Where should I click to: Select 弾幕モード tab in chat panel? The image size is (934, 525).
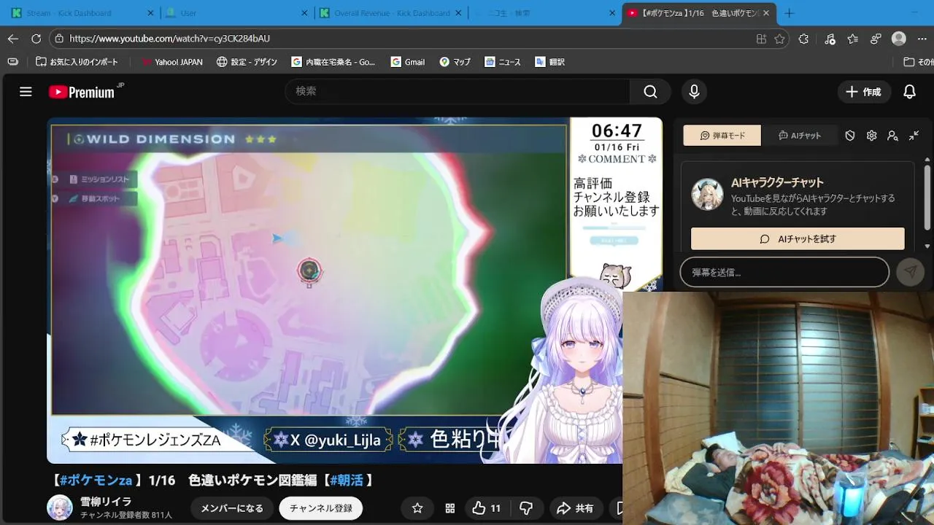722,136
